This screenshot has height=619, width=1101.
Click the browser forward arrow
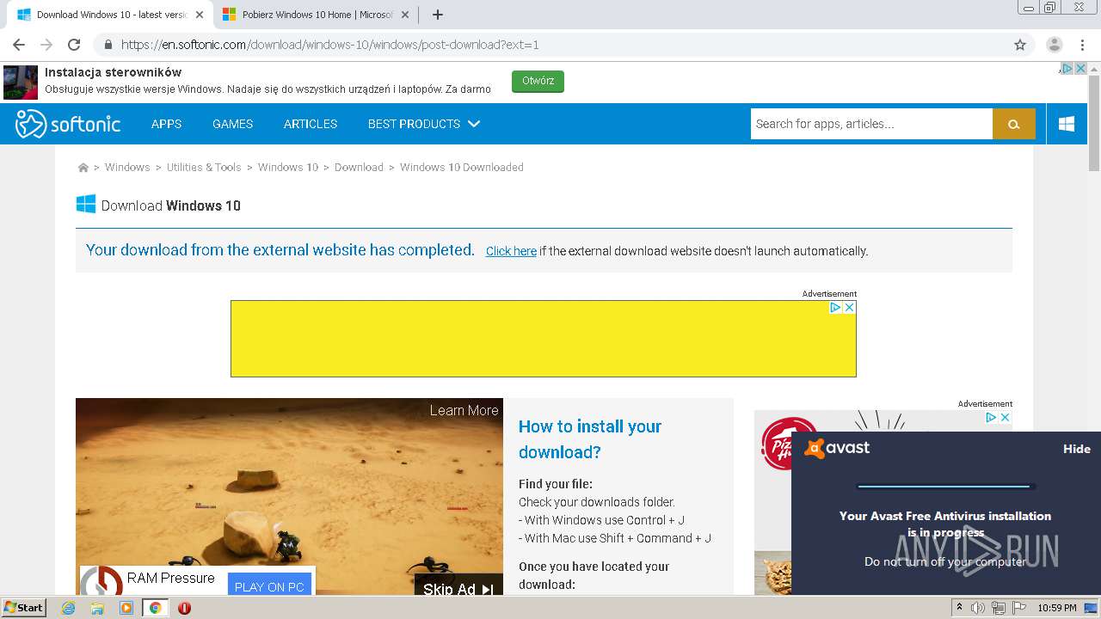pyautogui.click(x=46, y=45)
